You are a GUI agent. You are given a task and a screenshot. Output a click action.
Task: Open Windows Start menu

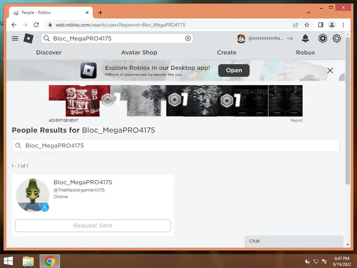pos(8,261)
